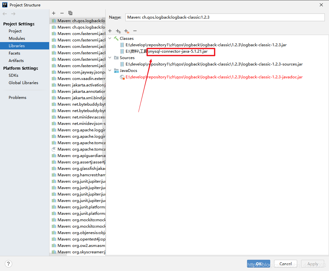Image resolution: width=329 pixels, height=271 pixels.
Task: Remove selected library using the minus icon
Action: tap(62, 13)
